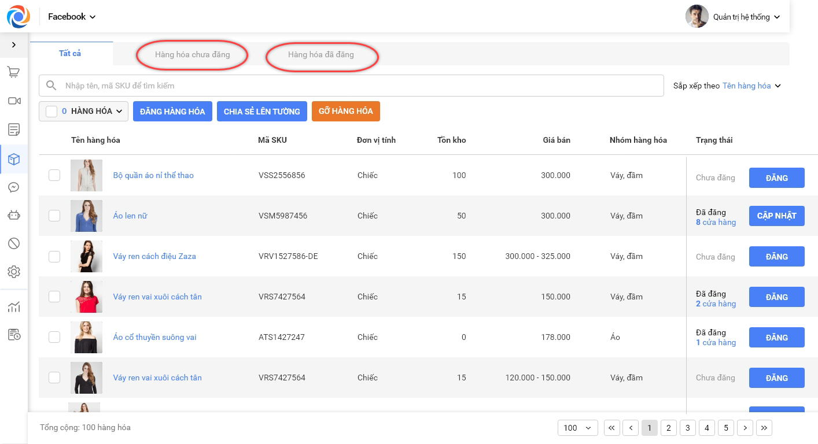Screen dimensions: 818x444
Task: Open the 8 cửa hàng link
Action: tap(716, 222)
